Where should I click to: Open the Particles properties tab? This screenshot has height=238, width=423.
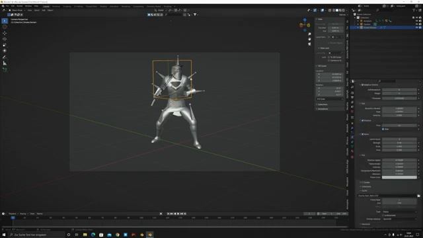[352, 133]
